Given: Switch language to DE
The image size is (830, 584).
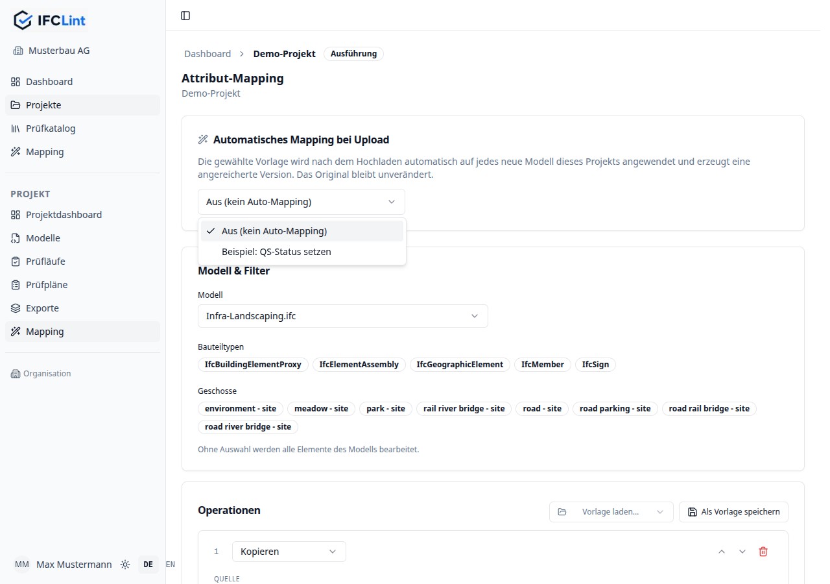Looking at the screenshot, I should coord(148,565).
